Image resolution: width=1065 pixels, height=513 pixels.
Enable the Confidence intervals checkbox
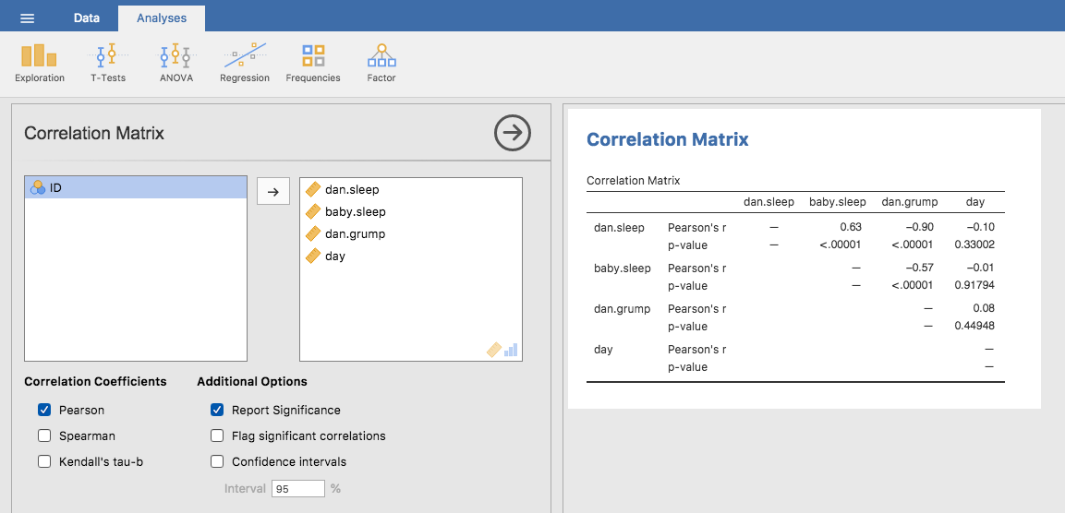[217, 461]
